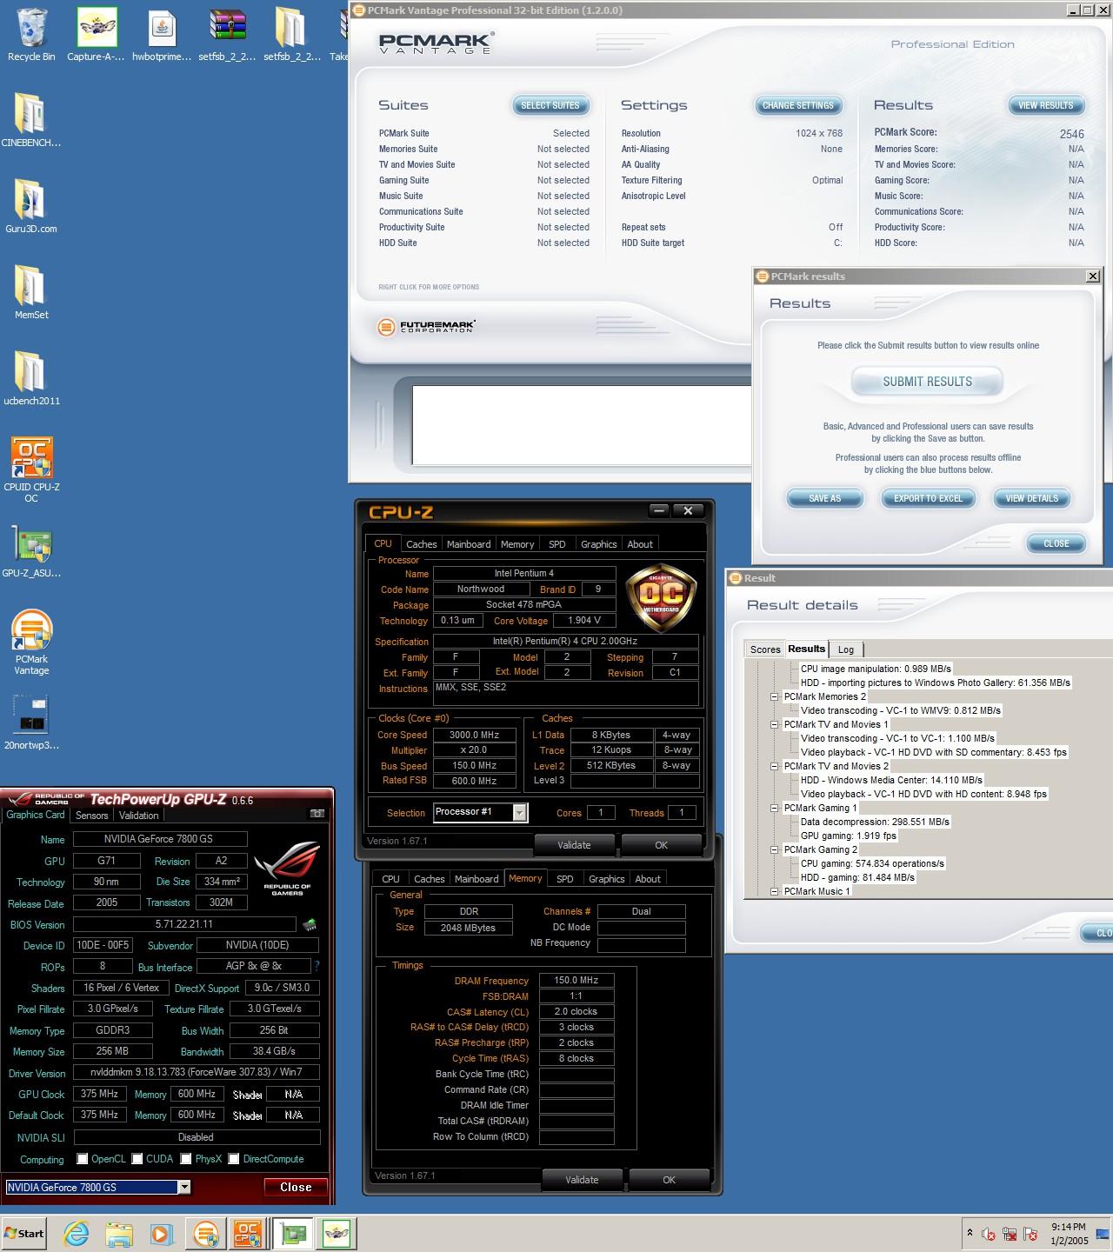Image resolution: width=1113 pixels, height=1252 pixels.
Task: Select 'CPU gaming: 574.834 operations/s' row
Action: pyautogui.click(x=872, y=863)
